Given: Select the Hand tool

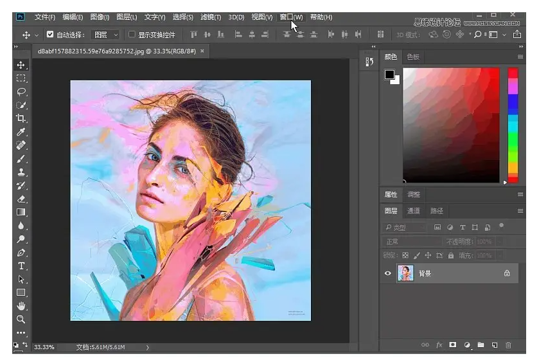Looking at the screenshot, I should point(21,305).
